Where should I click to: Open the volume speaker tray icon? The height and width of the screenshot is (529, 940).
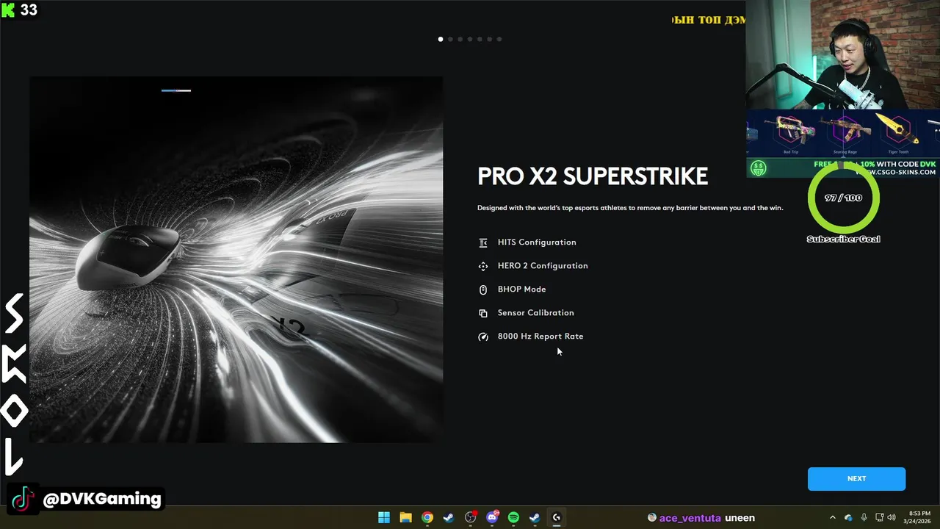tap(892, 517)
